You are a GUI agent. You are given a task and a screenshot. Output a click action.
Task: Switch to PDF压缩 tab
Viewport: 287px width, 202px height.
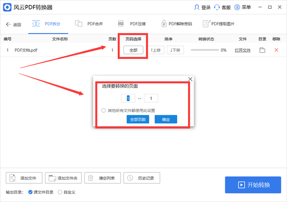click(135, 24)
